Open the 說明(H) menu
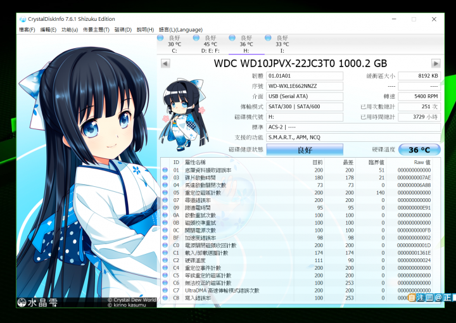The image size is (456, 323). click(x=146, y=30)
